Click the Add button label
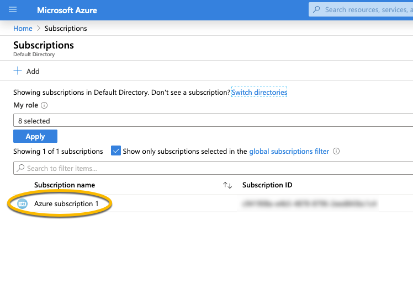 pyautogui.click(x=33, y=71)
